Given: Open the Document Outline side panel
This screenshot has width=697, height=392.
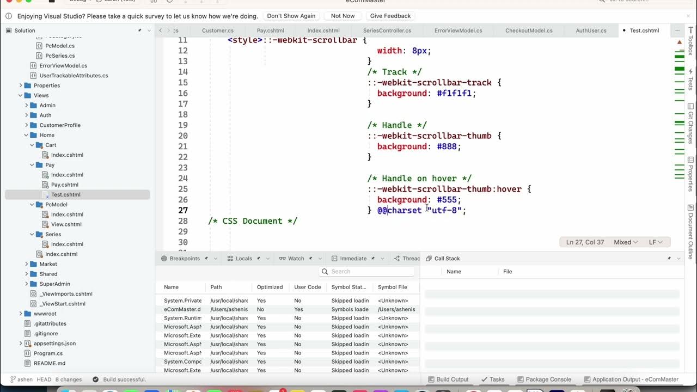Looking at the screenshot, I should [690, 232].
